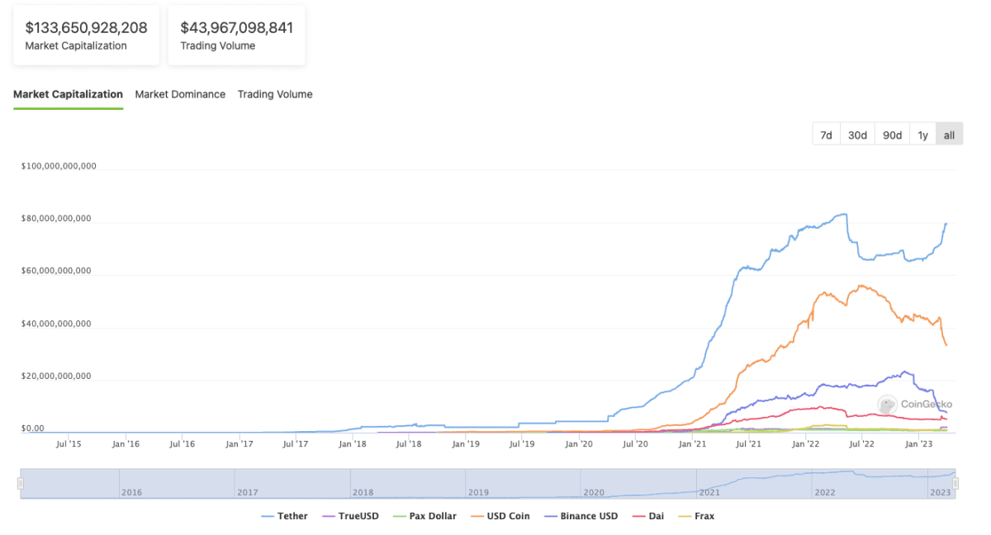The height and width of the screenshot is (535, 991).
Task: Click the $43,967,098,841 trading volume value
Action: [x=237, y=27]
